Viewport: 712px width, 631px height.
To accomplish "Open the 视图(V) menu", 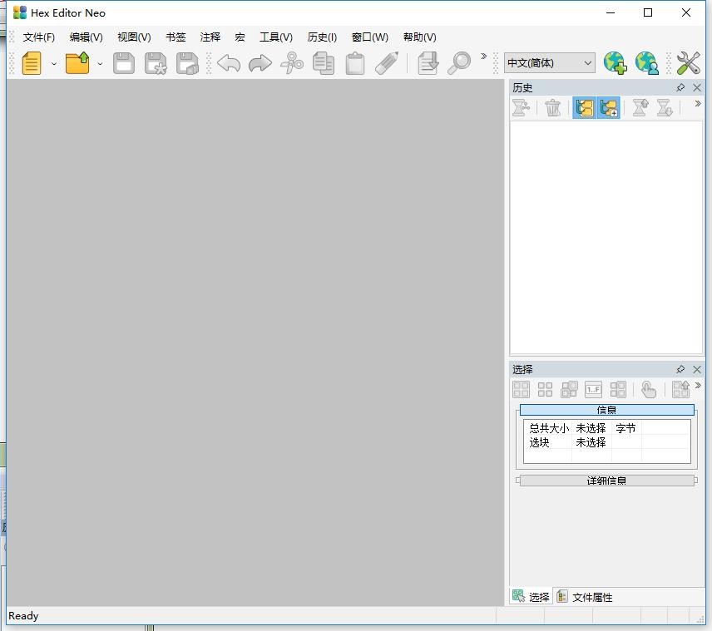I will click(x=134, y=37).
